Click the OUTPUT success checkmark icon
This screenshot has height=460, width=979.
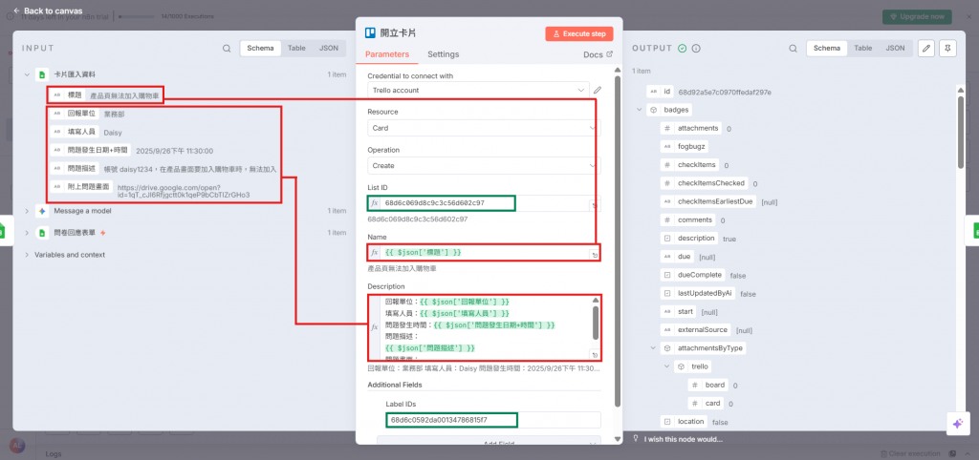pyautogui.click(x=683, y=48)
